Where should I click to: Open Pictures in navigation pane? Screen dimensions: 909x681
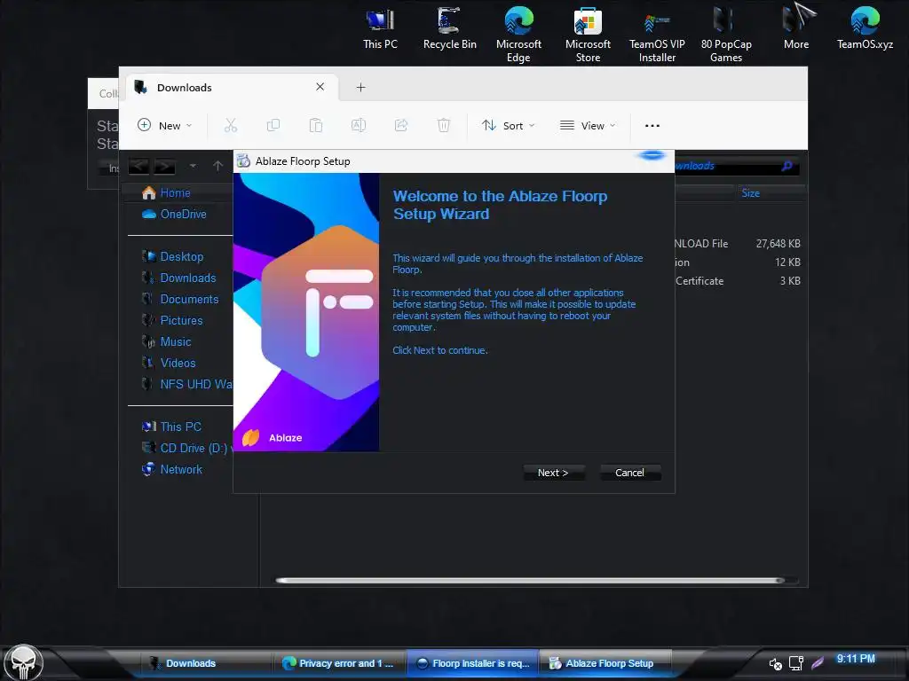point(173,321)
